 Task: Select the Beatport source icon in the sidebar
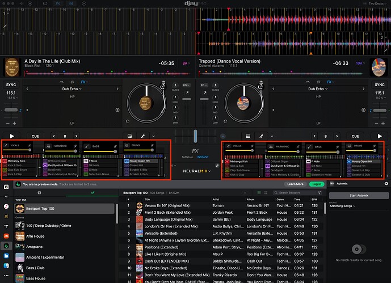(6, 246)
